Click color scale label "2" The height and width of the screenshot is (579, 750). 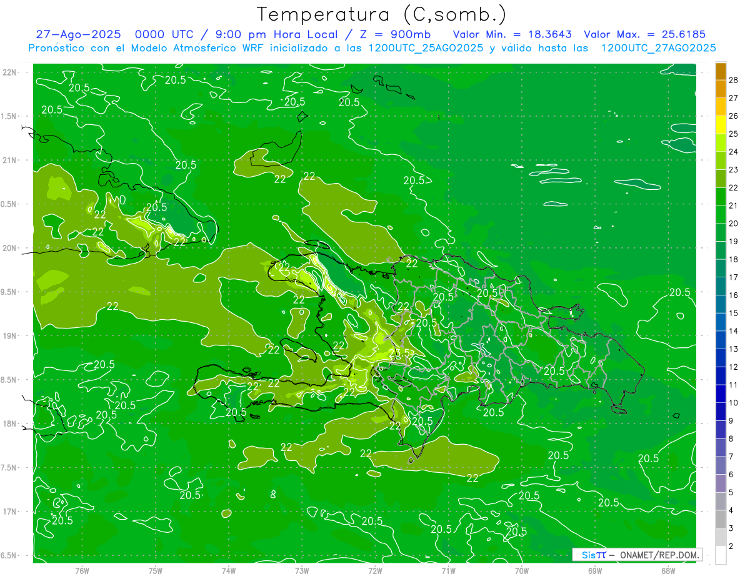(732, 546)
